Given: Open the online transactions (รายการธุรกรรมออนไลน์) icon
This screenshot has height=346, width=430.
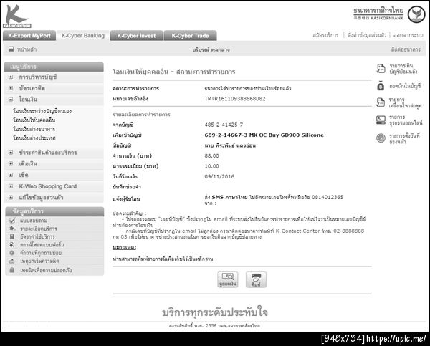Looking at the screenshot, I should click(x=381, y=120).
